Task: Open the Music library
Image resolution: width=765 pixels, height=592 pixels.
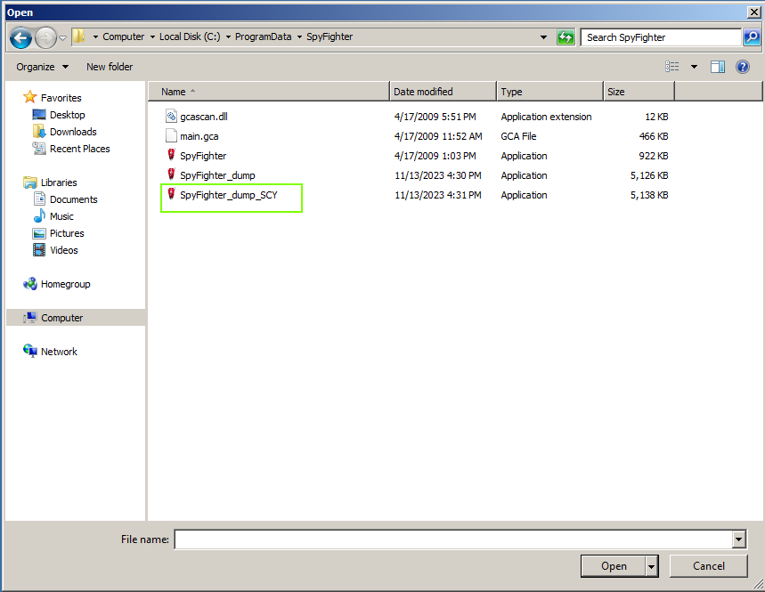Action: coord(61,216)
